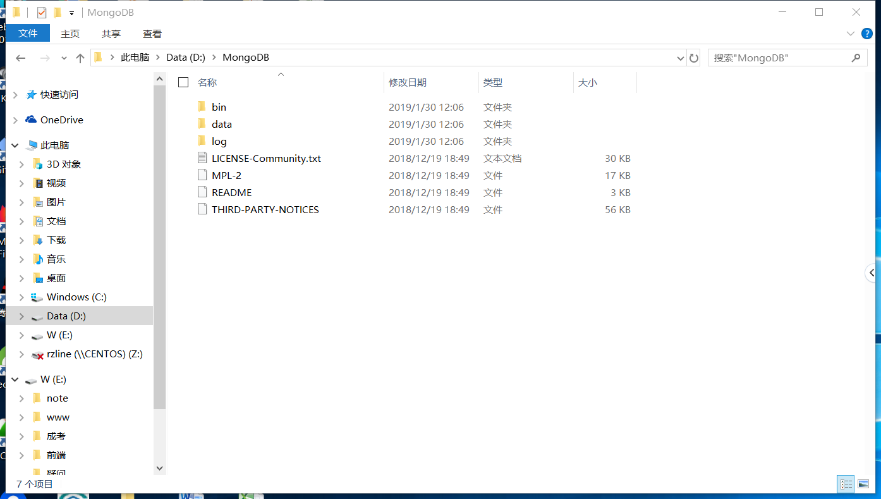Sort by 名称 column header
The height and width of the screenshot is (499, 881).
point(207,82)
